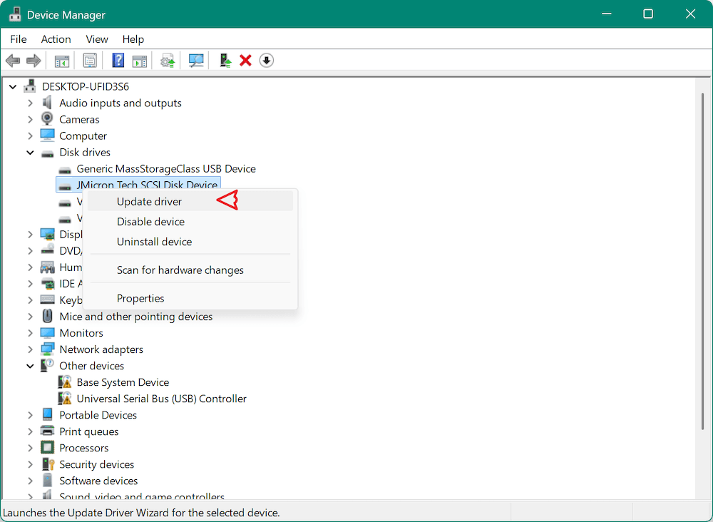This screenshot has width=713, height=522.
Task: Click the Forward navigation arrow
Action: tap(33, 60)
